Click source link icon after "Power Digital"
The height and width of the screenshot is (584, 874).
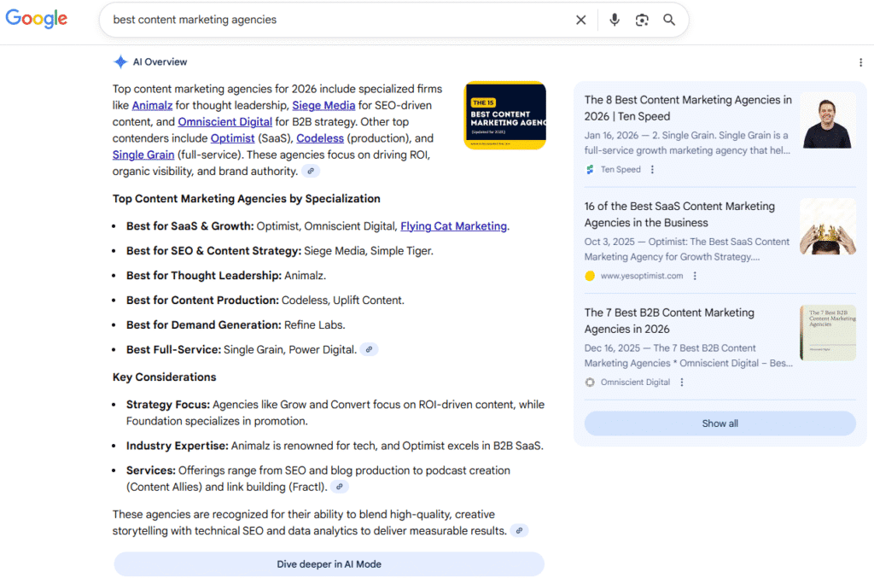369,349
